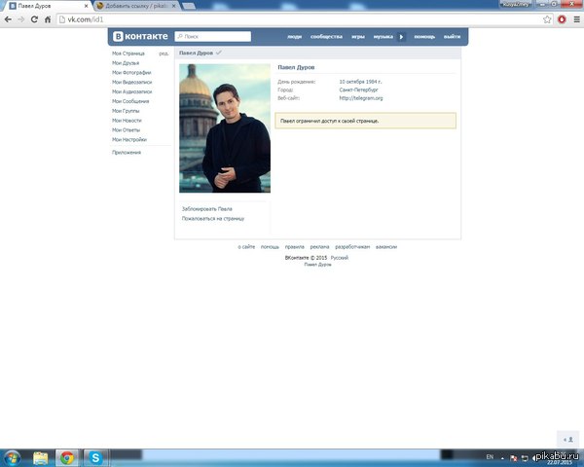Open 'Мои Сообщения' in left menu
This screenshot has height=467, width=584.
(x=131, y=101)
